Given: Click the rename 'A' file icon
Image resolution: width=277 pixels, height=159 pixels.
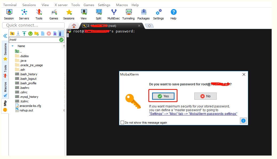Looking at the screenshot, I should tap(55, 34).
